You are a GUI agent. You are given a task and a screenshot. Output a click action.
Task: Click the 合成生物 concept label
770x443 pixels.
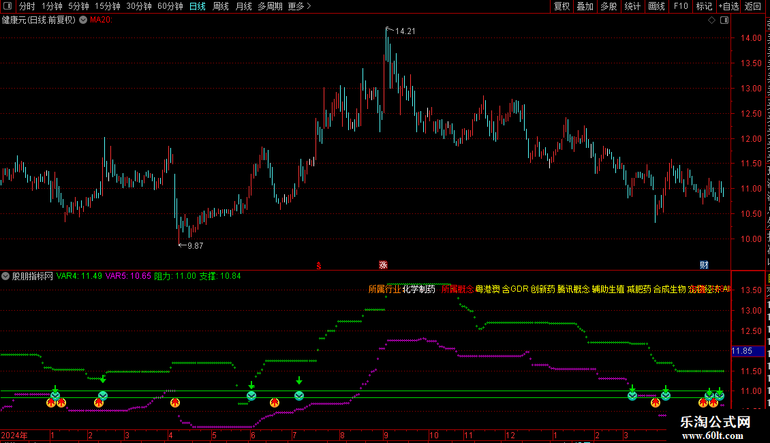(669, 289)
